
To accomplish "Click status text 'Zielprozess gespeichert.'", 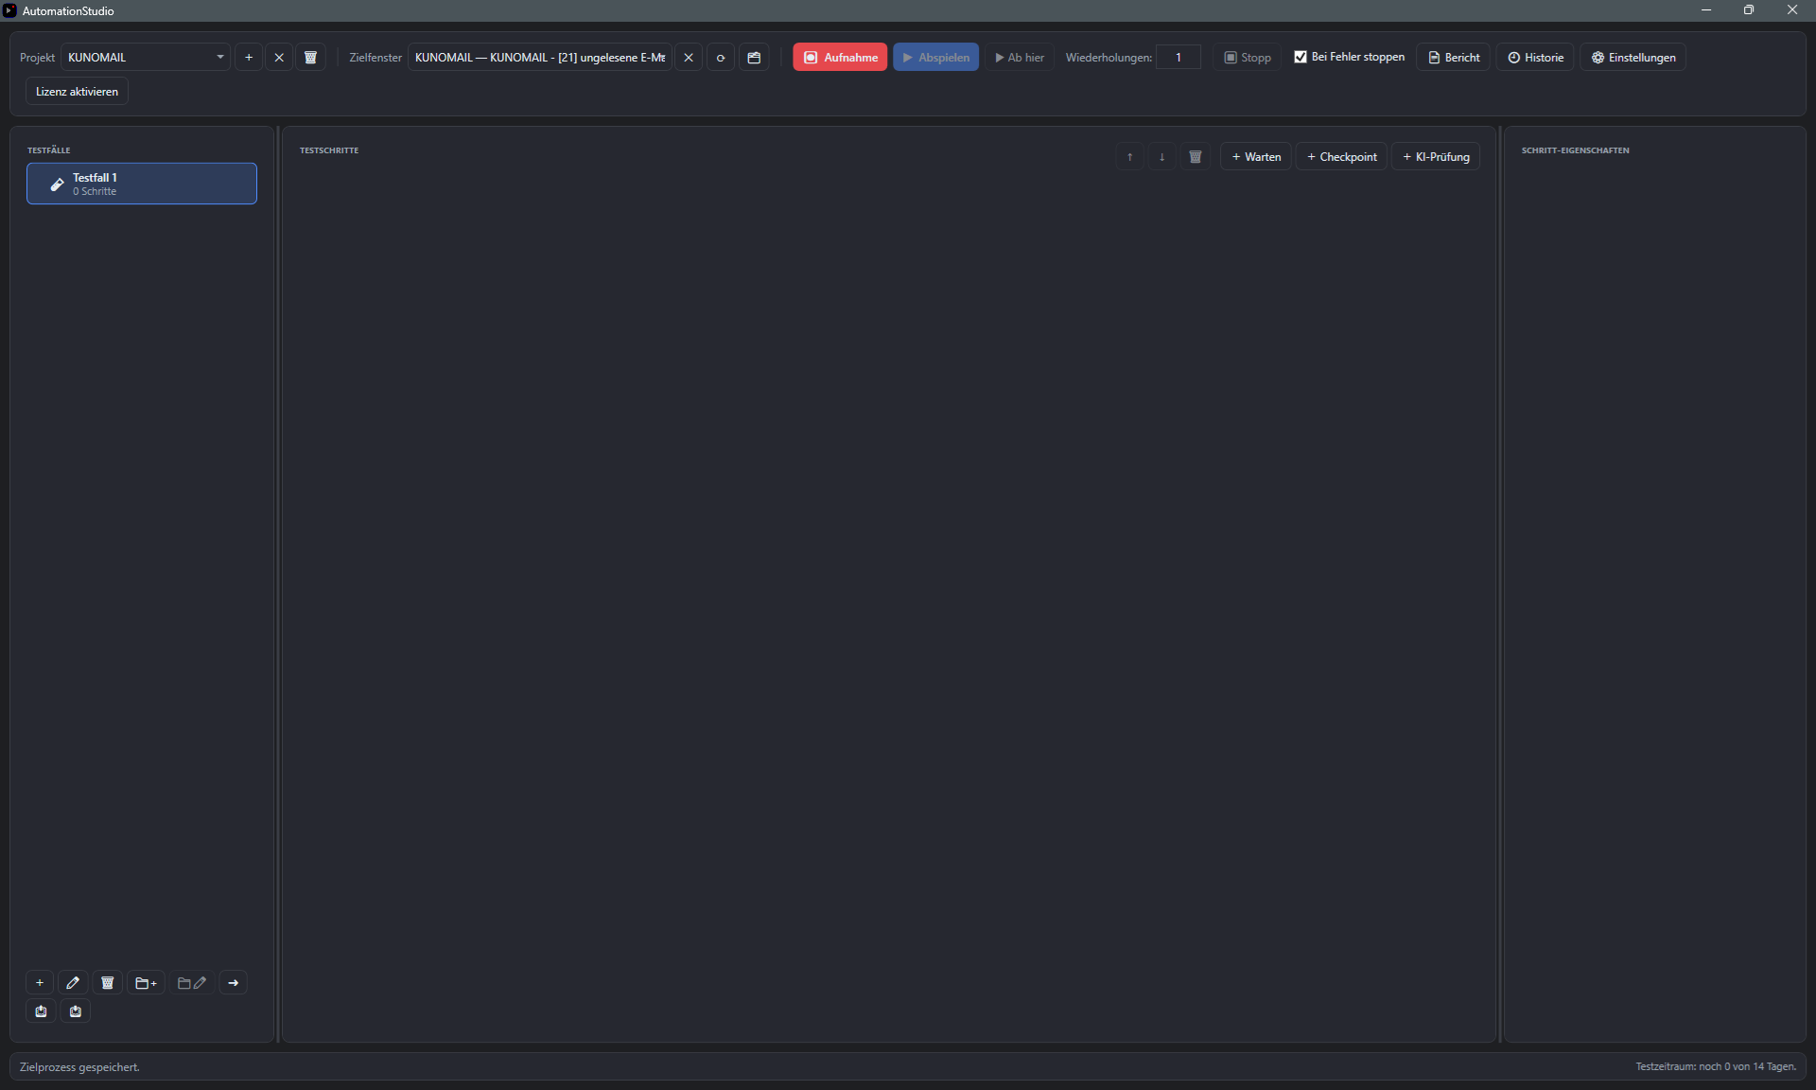I will 79,1067.
